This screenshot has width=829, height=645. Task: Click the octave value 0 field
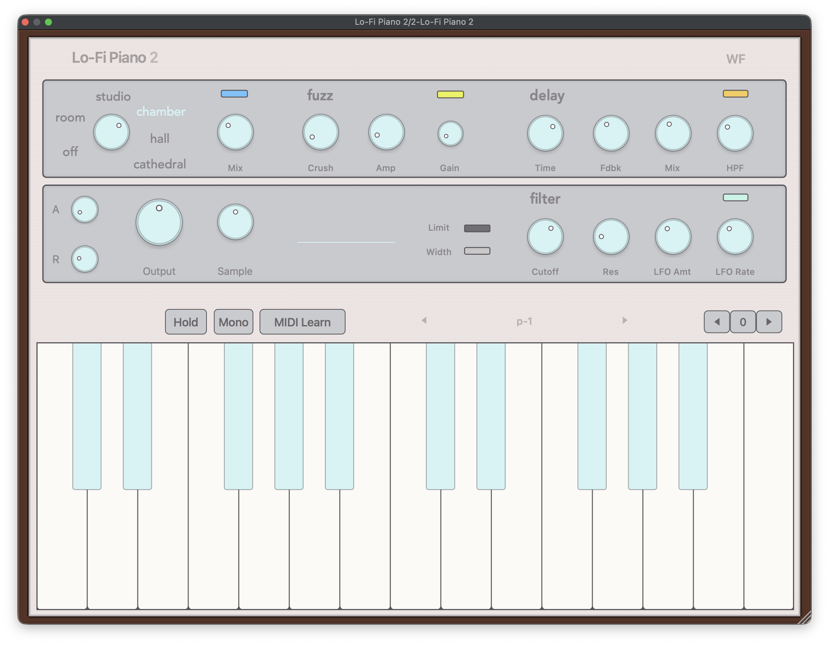743,322
